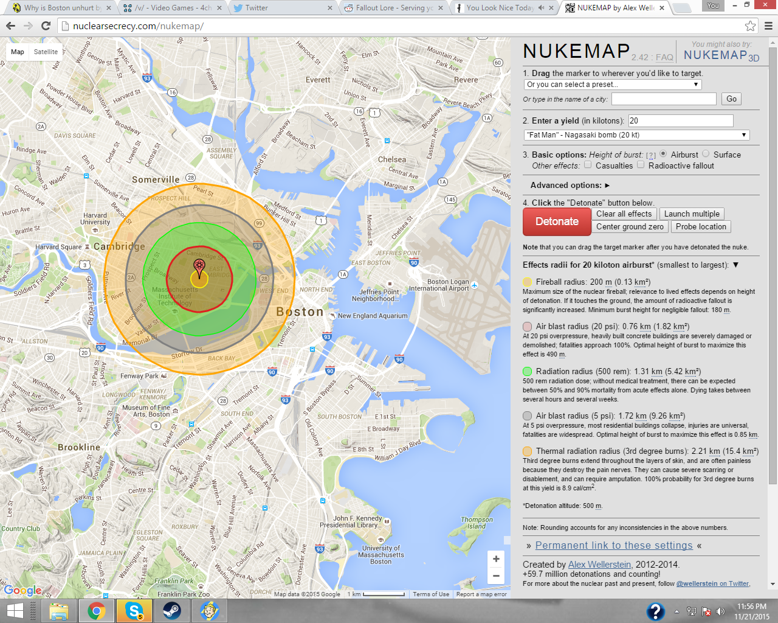Open the Chrome hamburger menu
The width and height of the screenshot is (778, 623).
point(768,26)
